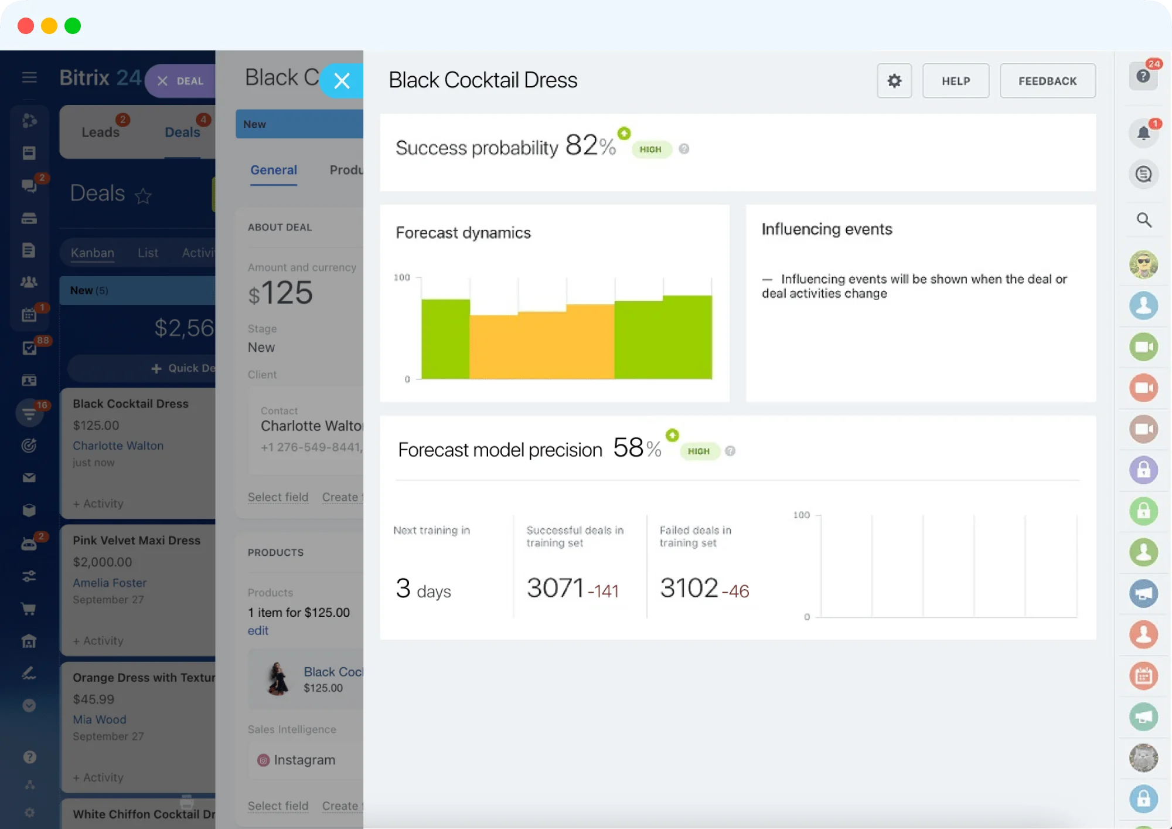Click the info icon next to Success probability

click(x=684, y=149)
